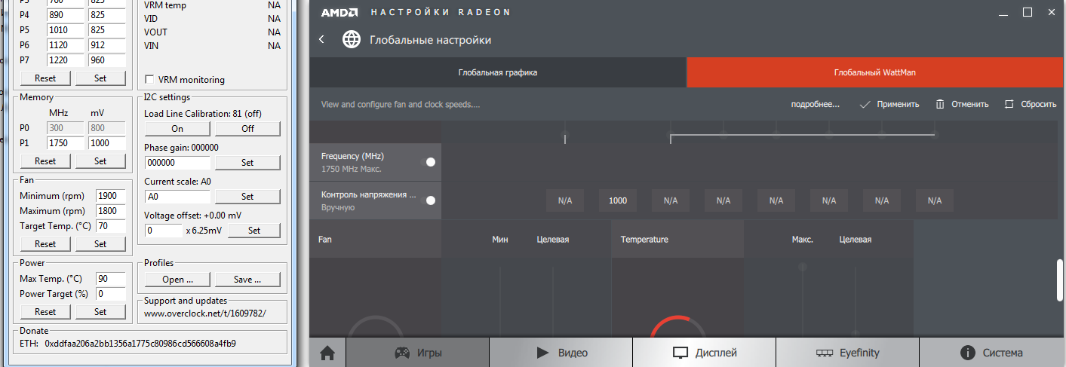The image size is (1066, 367).
Task: Click the P6 MHz field 1120
Action: pos(66,44)
